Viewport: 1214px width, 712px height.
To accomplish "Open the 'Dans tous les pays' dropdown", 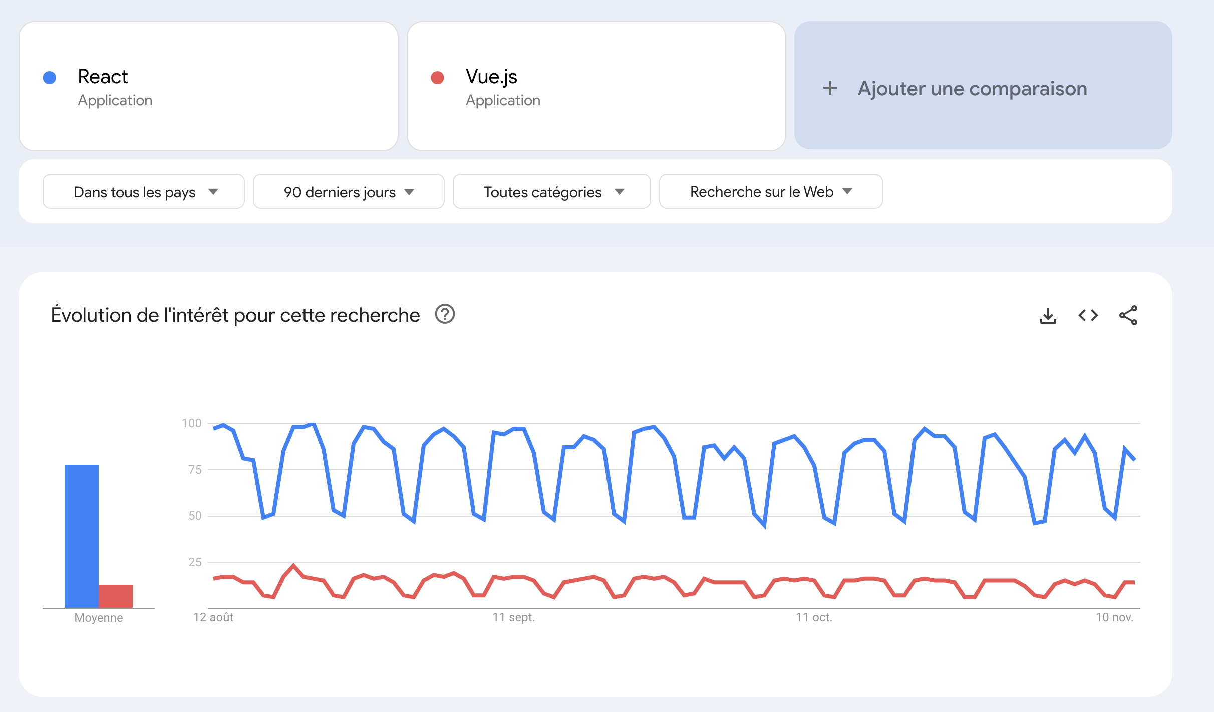I will (144, 192).
